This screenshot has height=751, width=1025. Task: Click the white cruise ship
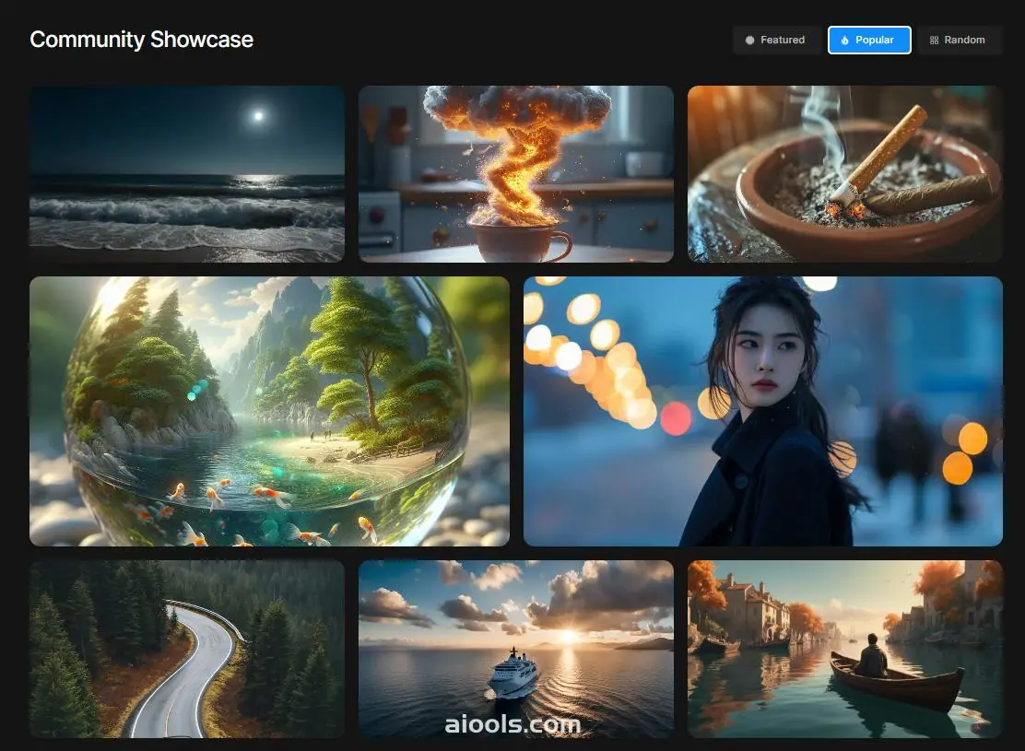click(513, 675)
